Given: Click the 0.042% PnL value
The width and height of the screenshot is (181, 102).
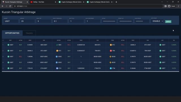Looking at the screenshot, I should (x=174, y=45).
